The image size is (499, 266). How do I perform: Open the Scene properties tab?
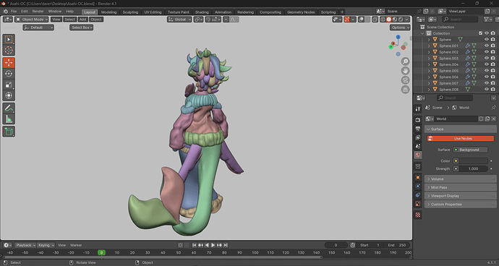(x=418, y=146)
